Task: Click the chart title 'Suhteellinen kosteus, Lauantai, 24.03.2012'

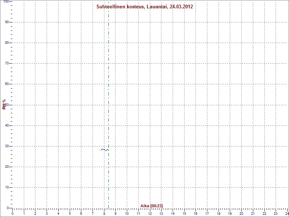Action: (x=145, y=7)
